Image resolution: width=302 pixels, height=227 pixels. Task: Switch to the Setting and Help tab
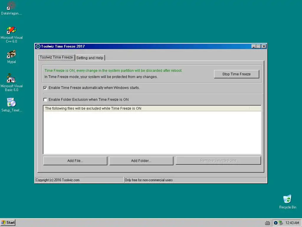90,58
